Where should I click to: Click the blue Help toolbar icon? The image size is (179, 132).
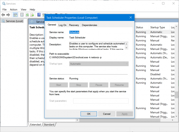39,15
